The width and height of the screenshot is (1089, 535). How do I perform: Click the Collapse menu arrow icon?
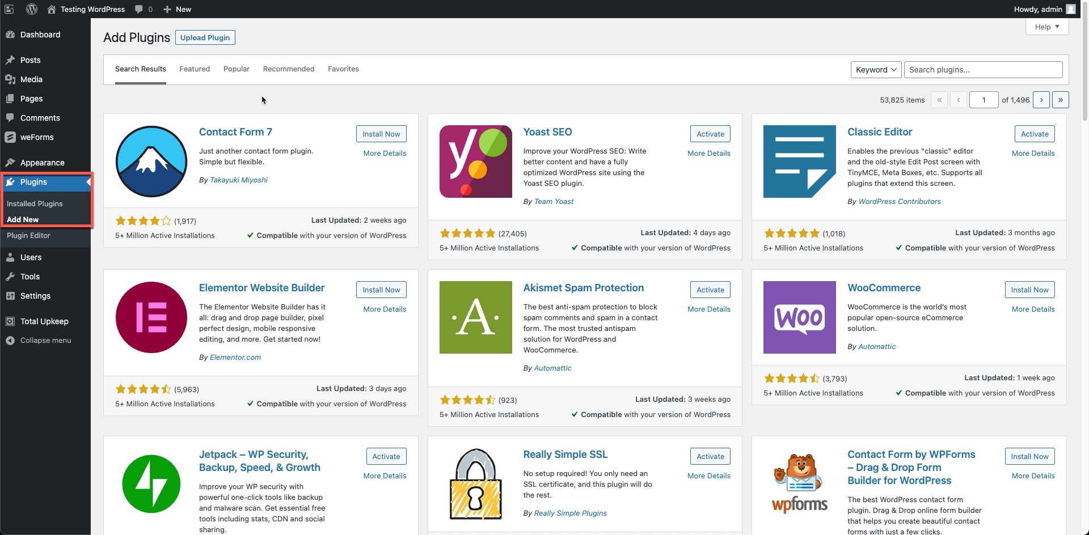10,341
